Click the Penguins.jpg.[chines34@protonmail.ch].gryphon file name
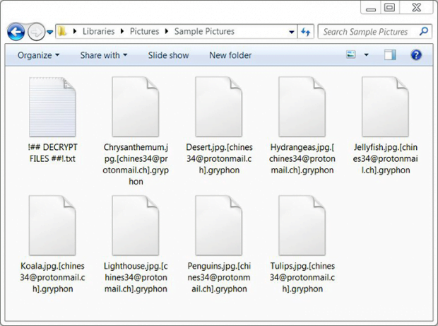This screenshot has height=326, width=438. click(x=219, y=277)
